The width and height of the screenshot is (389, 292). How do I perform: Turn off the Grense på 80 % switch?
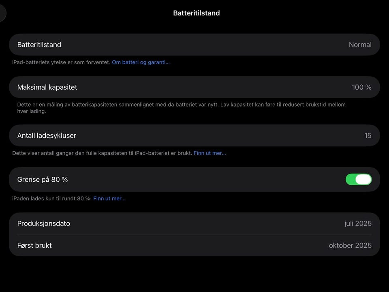coord(359,179)
